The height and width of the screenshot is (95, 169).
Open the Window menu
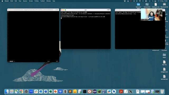[49, 1]
